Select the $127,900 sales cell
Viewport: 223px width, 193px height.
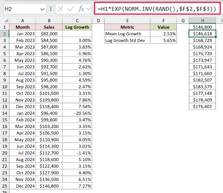[49, 173]
